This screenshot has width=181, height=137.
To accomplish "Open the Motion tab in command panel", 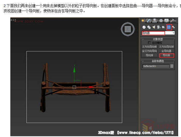I will pos(160,21).
